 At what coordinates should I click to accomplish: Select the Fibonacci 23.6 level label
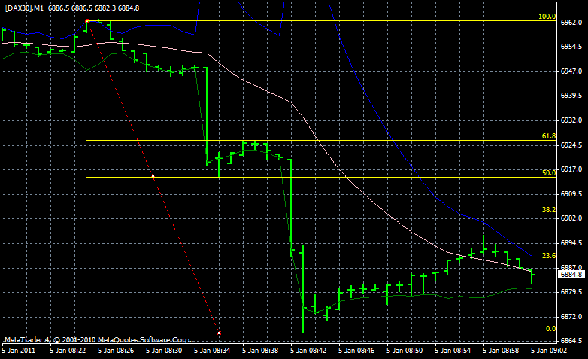click(549, 256)
